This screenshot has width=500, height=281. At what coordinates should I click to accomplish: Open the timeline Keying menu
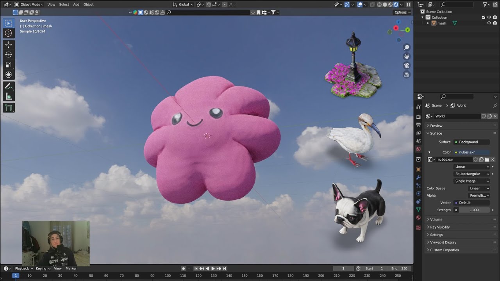tap(43, 269)
